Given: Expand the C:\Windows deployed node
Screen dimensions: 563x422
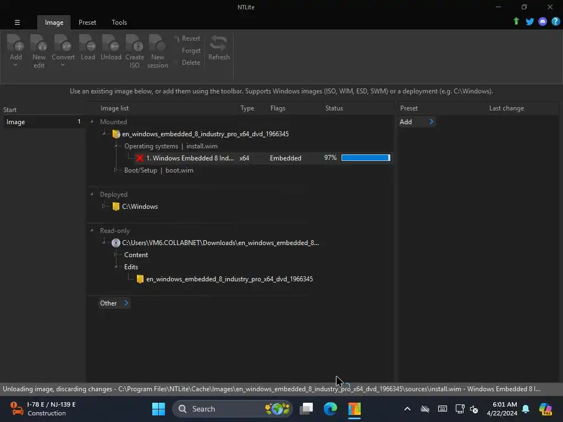Looking at the screenshot, I should [x=104, y=207].
